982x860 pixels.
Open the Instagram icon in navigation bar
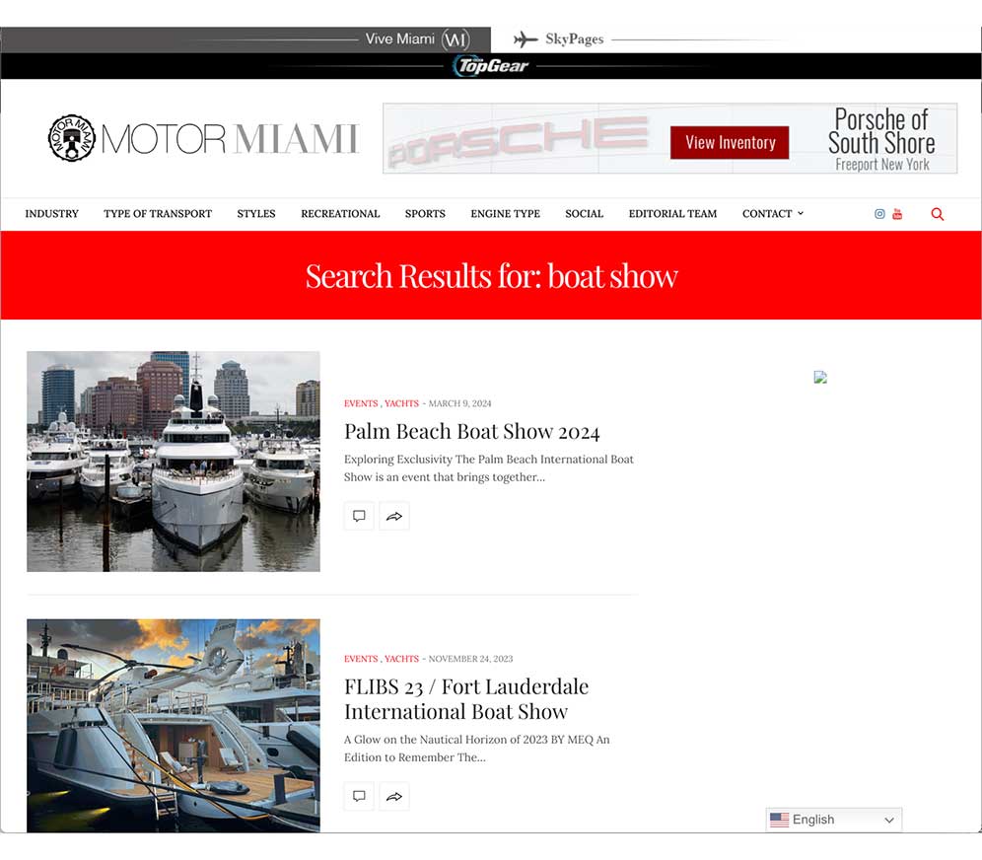point(879,214)
